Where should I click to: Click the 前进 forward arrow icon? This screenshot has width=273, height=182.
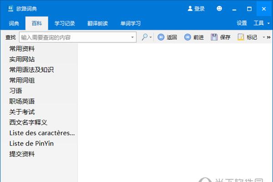click(187, 37)
